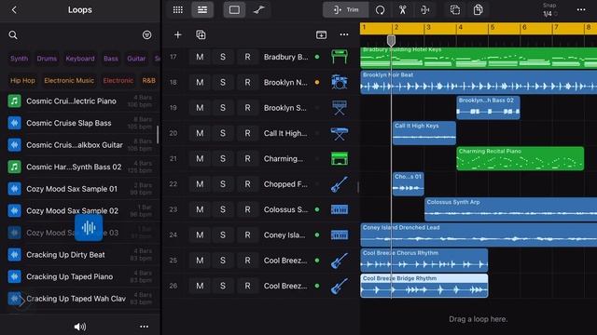Select the Trim tool button
Image resolution: width=597 pixels, height=335 pixels.
pos(346,10)
